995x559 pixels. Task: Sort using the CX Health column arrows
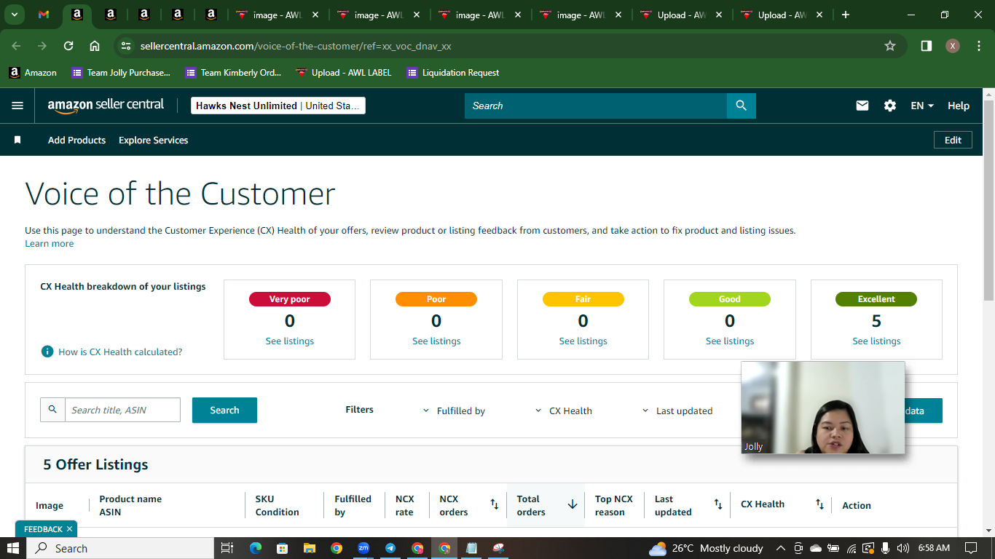(x=819, y=504)
